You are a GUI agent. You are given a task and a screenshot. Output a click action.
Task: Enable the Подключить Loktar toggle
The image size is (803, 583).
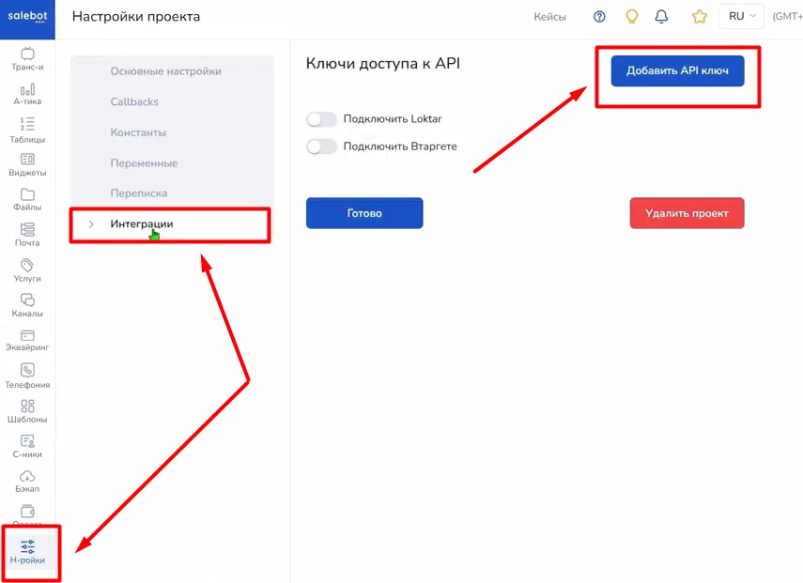tap(321, 119)
